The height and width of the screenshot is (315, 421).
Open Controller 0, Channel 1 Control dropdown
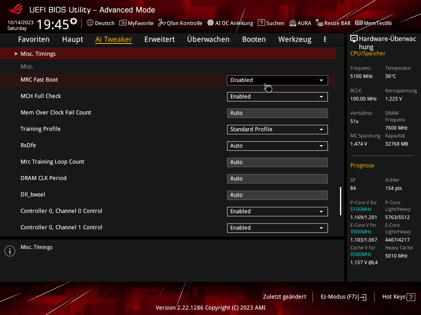[x=278, y=228]
